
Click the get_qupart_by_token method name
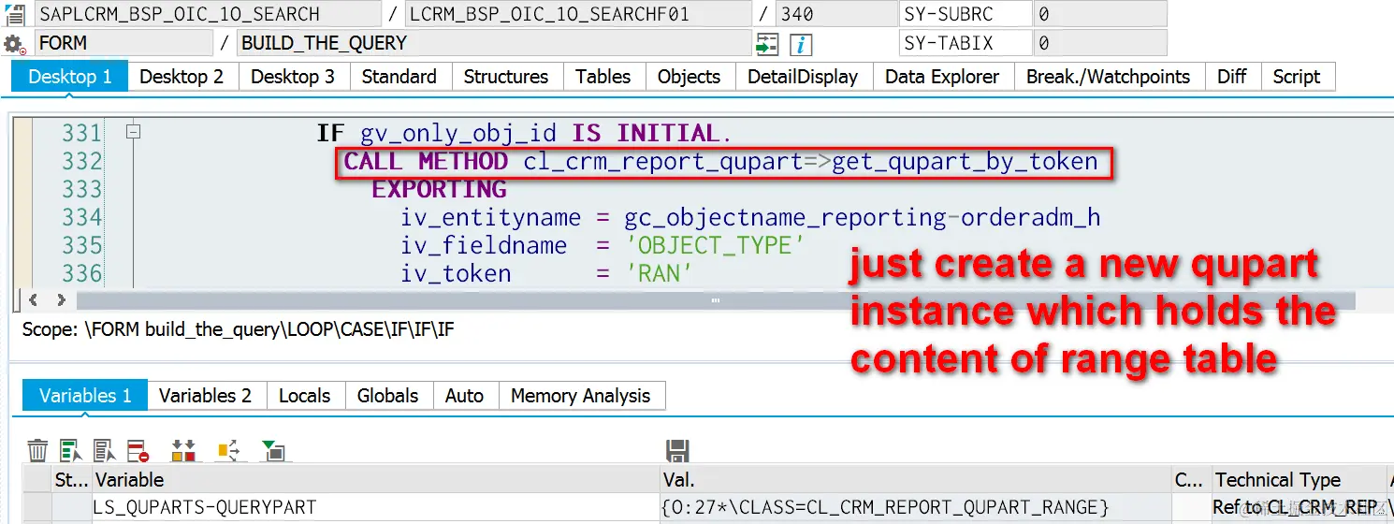pos(965,161)
